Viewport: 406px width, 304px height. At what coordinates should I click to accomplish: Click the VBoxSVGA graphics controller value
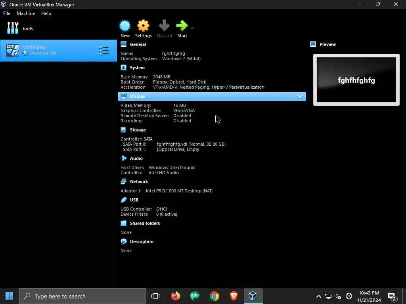tap(184, 110)
